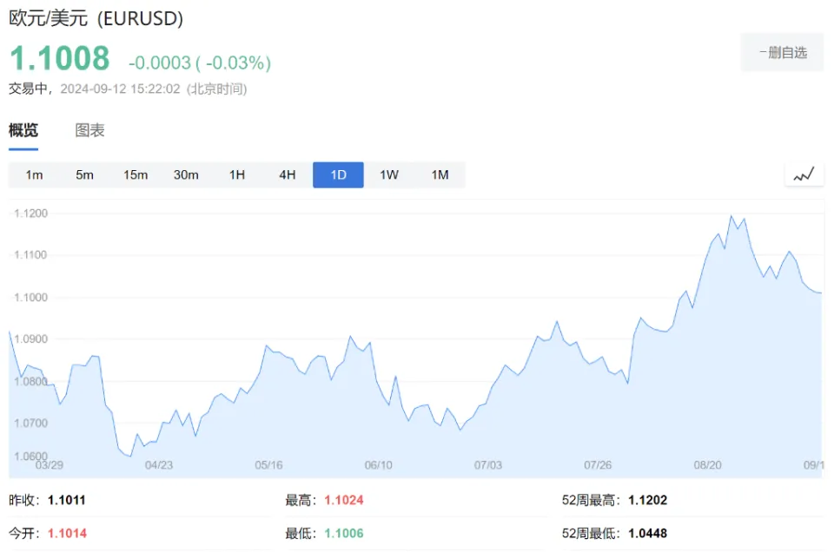
Task: Choose the 5m interval
Action: point(84,175)
